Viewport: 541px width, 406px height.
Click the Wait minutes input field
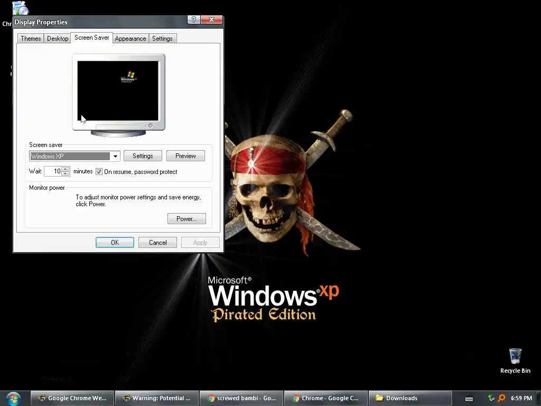click(53, 171)
